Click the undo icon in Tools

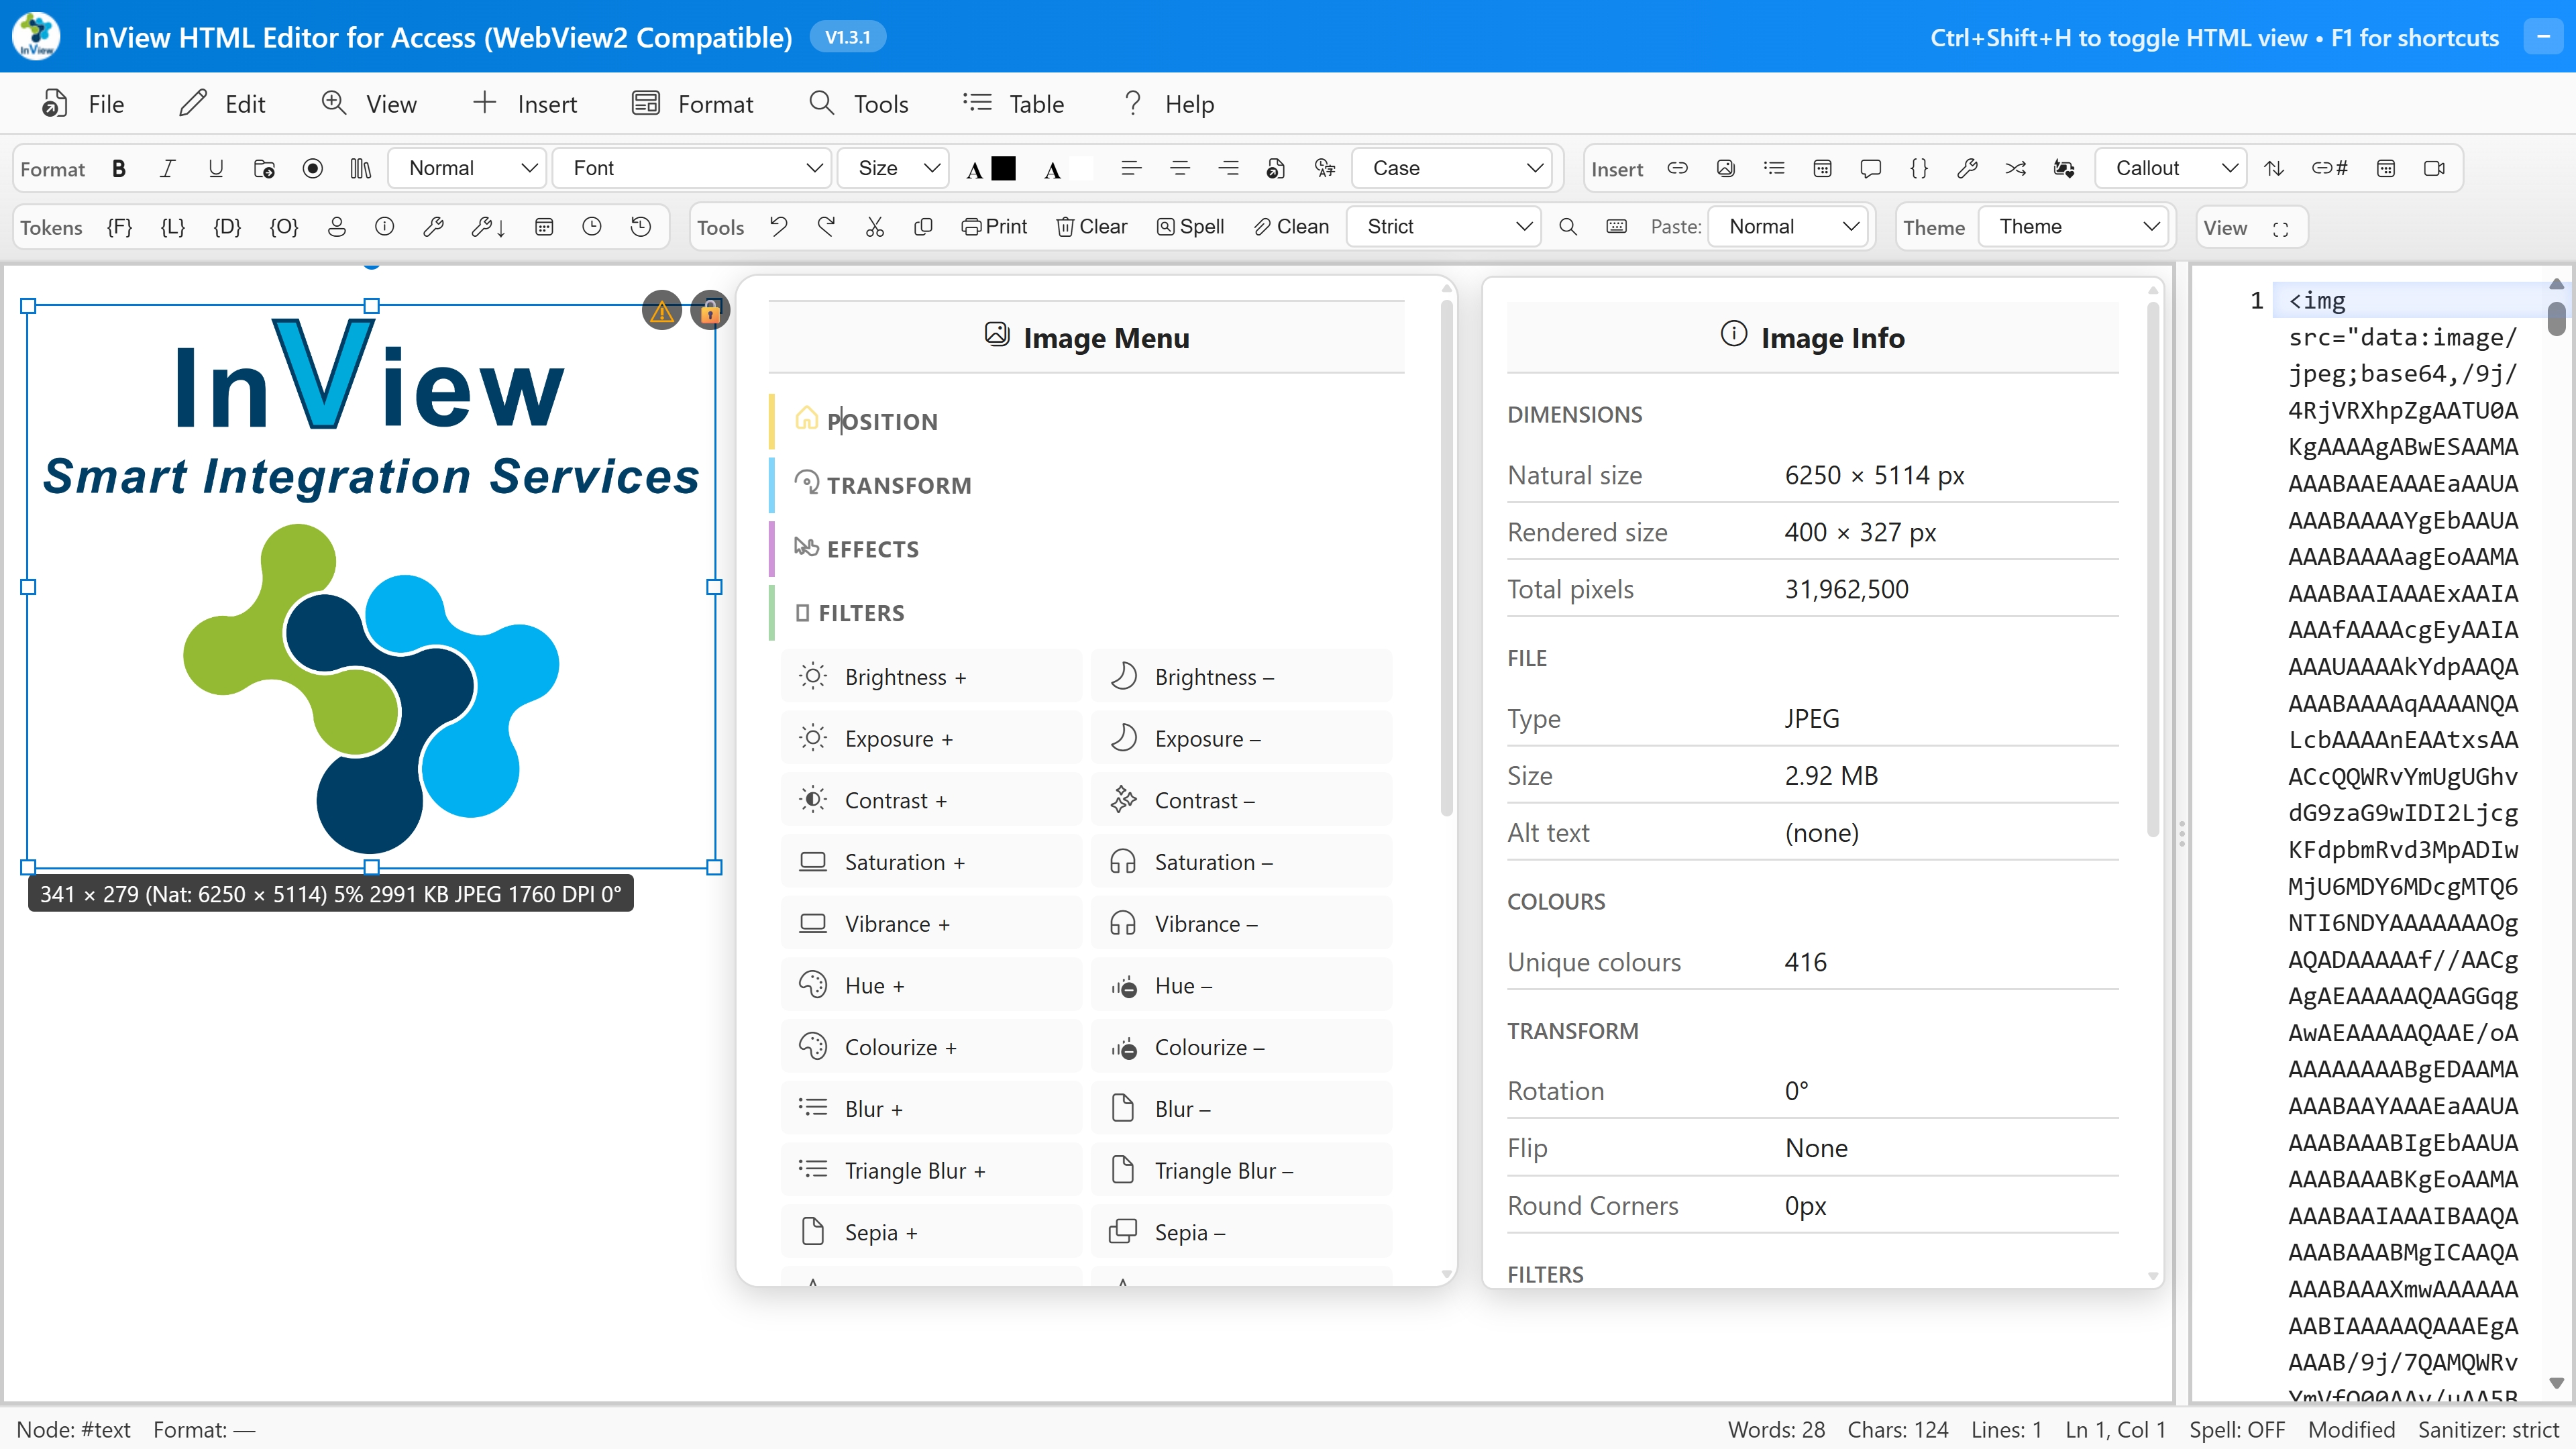click(x=779, y=227)
